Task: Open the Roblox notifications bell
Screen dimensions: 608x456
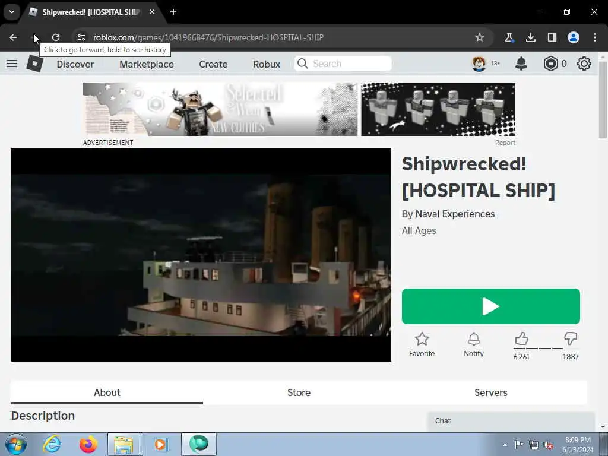Action: pos(521,64)
